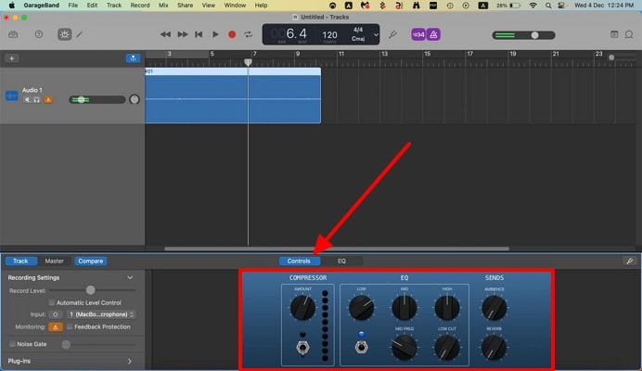The image size is (642, 371).
Task: Flip the Compressor on/off switch
Action: point(302,348)
